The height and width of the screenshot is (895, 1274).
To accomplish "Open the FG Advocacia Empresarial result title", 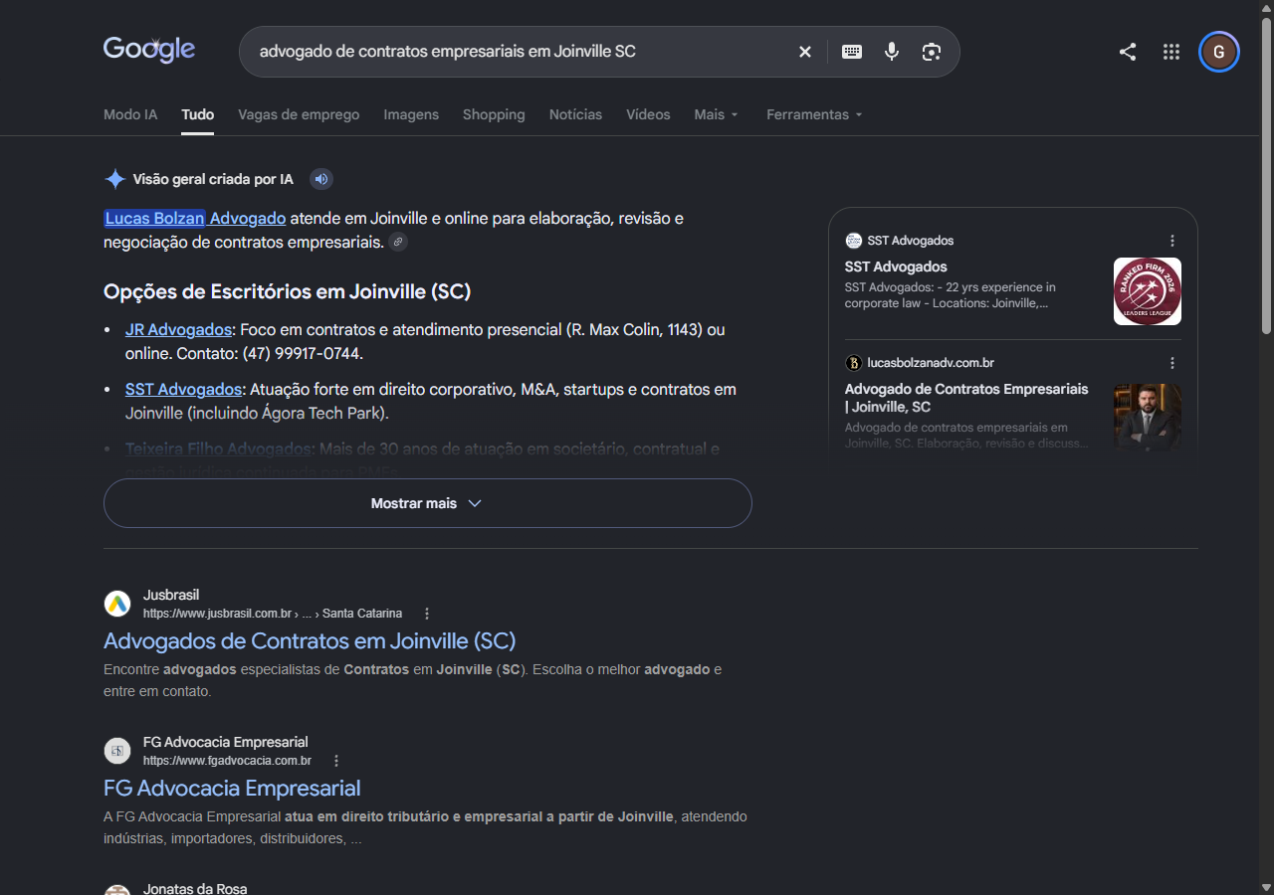I will (x=232, y=788).
